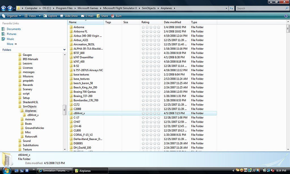Click the Help question mark icon
This screenshot has width=290, height=174.
coord(286,16)
